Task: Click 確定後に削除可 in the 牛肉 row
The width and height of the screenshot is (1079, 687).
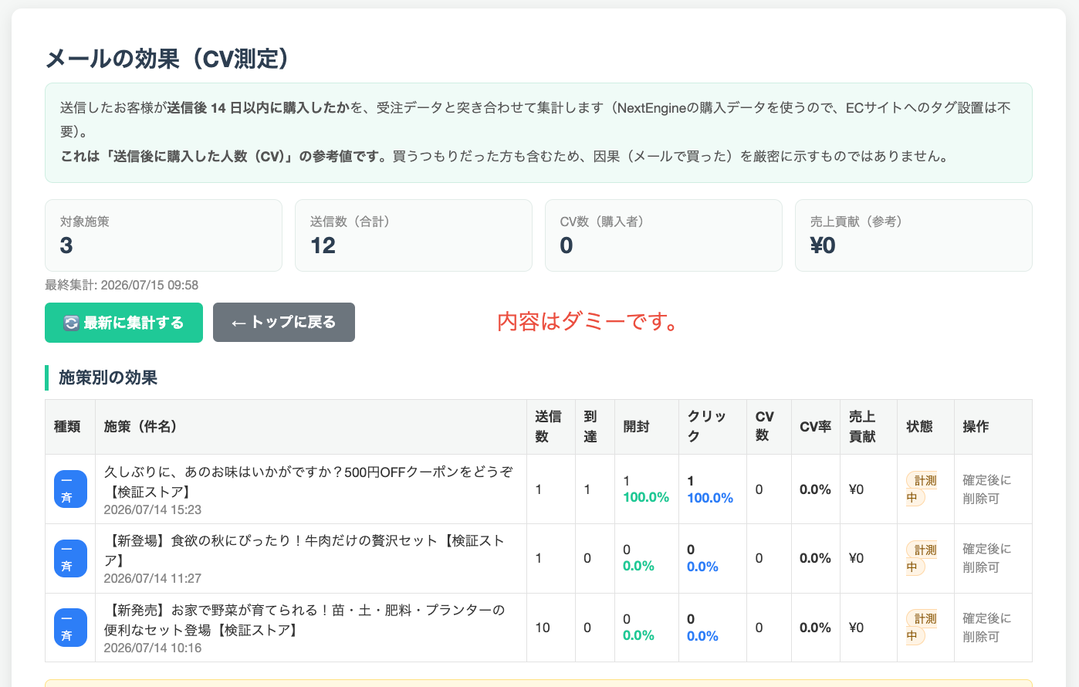Action: tap(986, 558)
